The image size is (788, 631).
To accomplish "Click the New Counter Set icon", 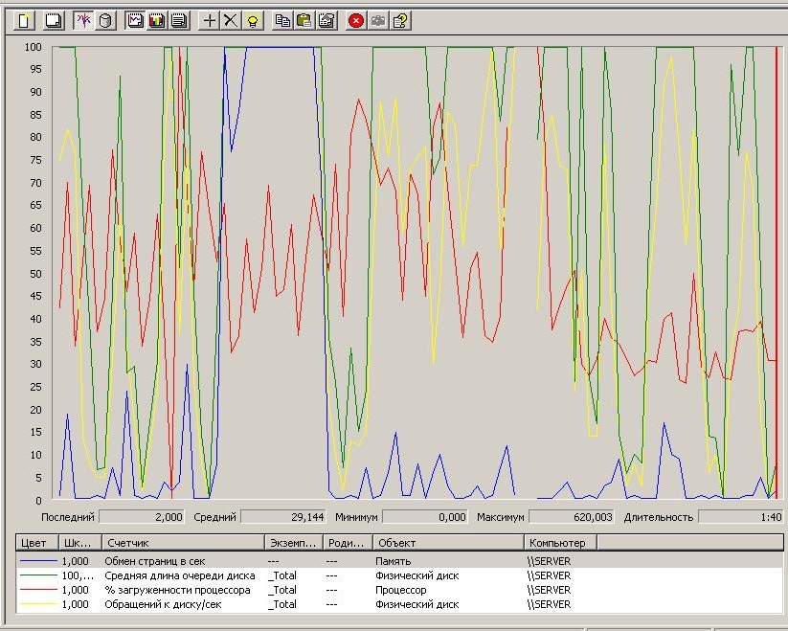I will tap(23, 19).
